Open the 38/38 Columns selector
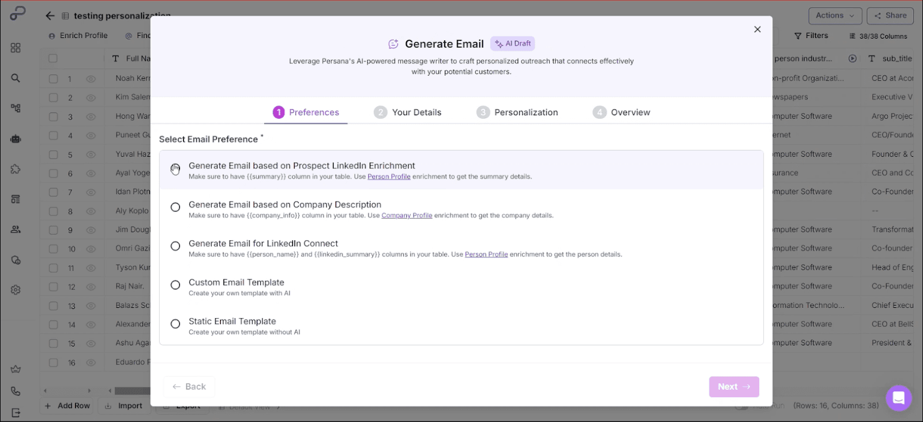Image resolution: width=923 pixels, height=422 pixels. 878,36
